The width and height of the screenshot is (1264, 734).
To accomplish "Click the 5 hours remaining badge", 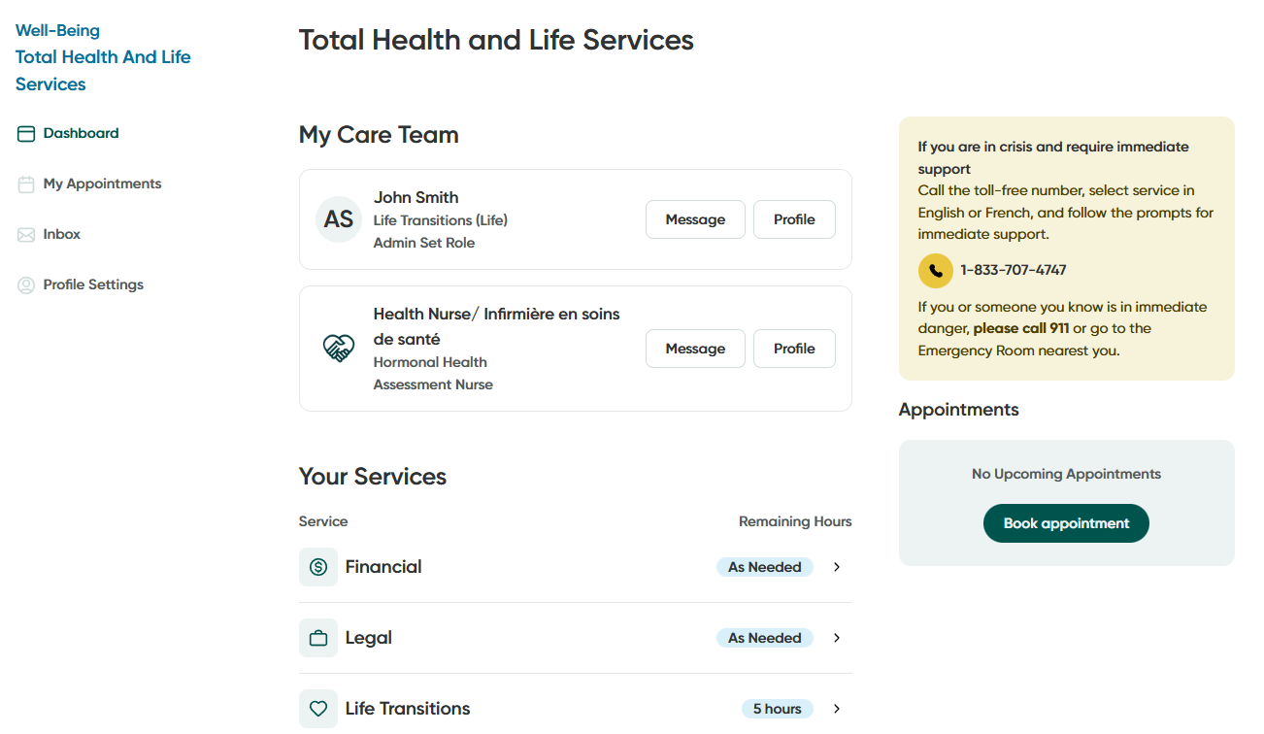I will coord(777,708).
